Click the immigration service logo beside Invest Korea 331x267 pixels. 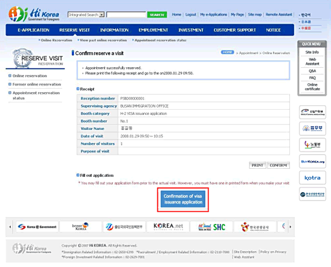click(124, 227)
